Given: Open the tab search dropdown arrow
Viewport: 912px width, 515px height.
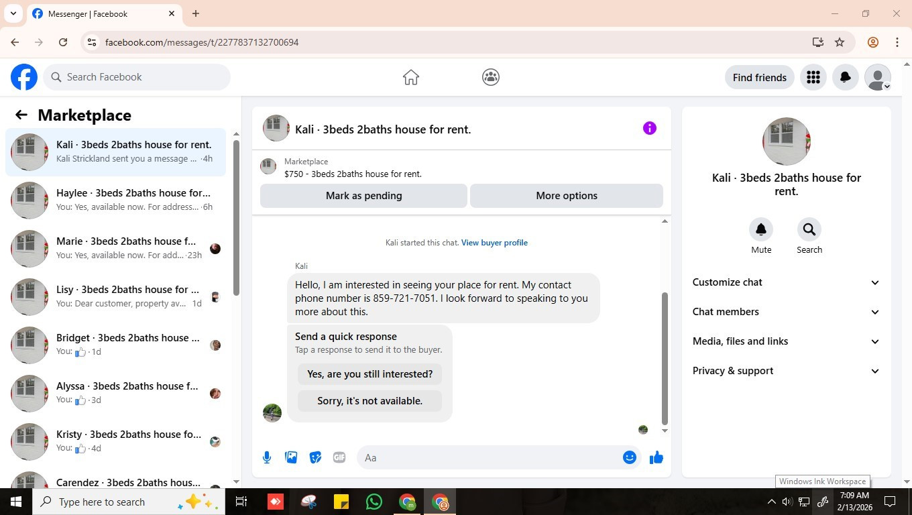Looking at the screenshot, I should point(13,13).
